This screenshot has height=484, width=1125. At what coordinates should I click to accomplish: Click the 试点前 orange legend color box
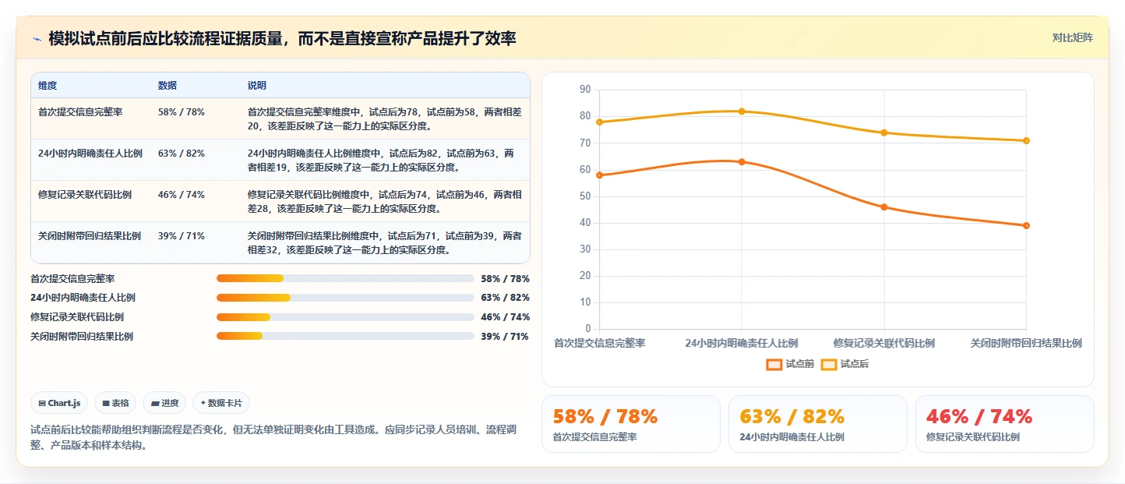pos(774,364)
